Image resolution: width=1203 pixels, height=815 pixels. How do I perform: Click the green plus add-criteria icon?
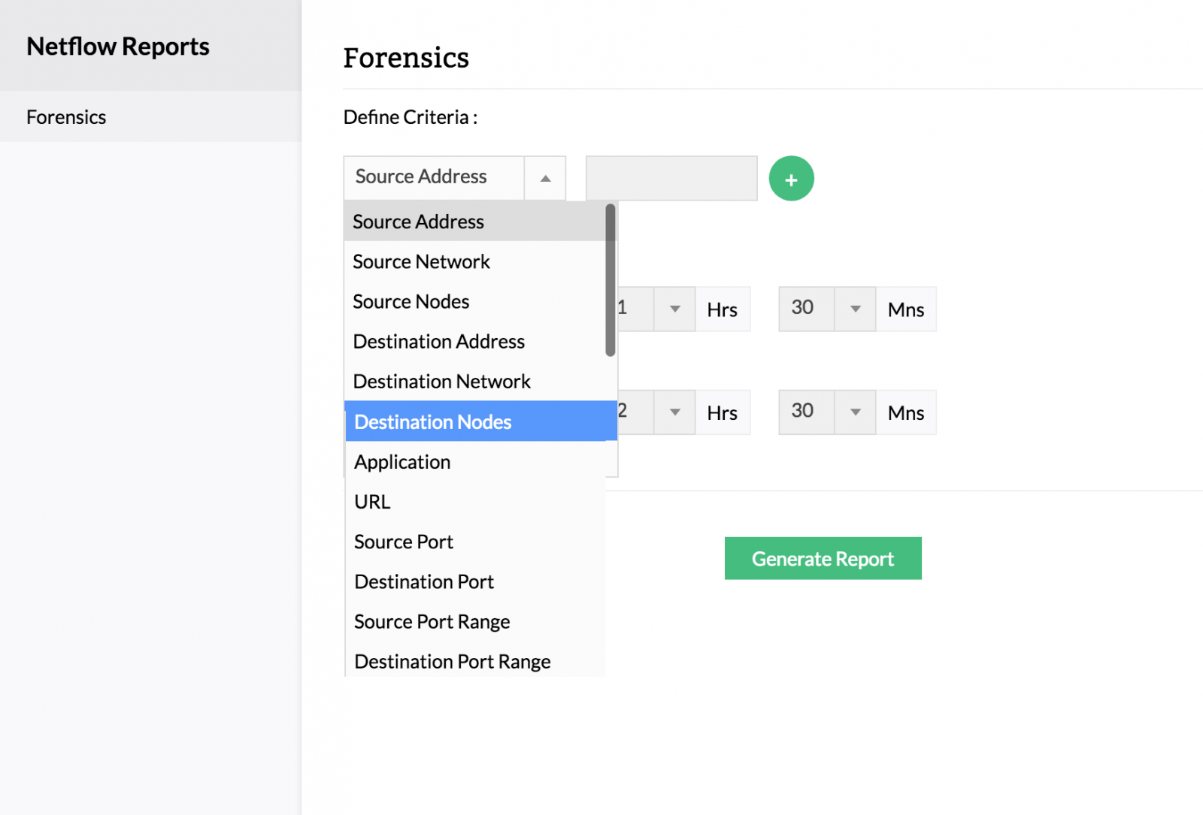click(791, 179)
